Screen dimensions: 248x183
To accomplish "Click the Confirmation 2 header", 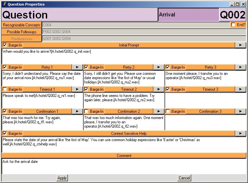I will pos(129,111).
